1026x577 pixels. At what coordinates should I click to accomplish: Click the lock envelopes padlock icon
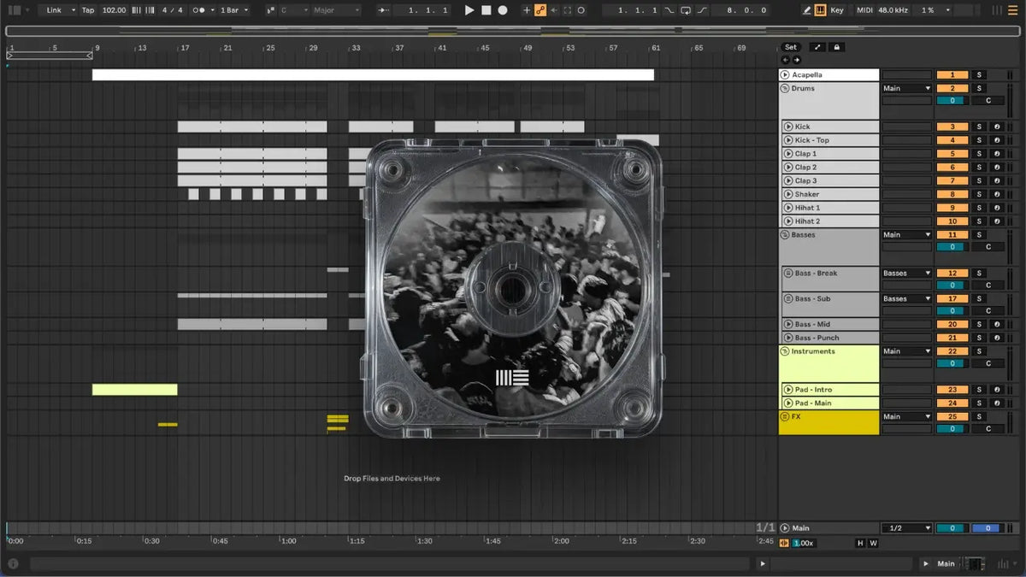coord(837,47)
